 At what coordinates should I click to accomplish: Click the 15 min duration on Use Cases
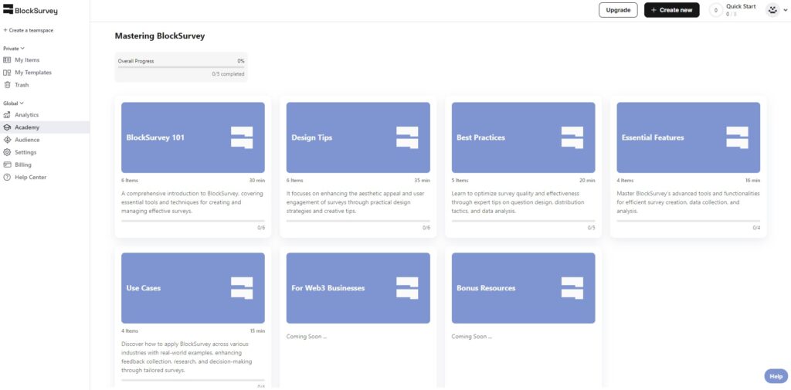(x=257, y=331)
